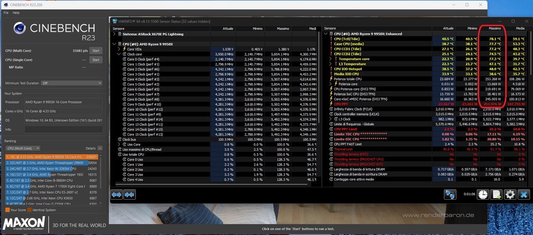Reset HWiNFO min/max values with clock icon
Viewport: 533px width, 235px height.
[483, 194]
